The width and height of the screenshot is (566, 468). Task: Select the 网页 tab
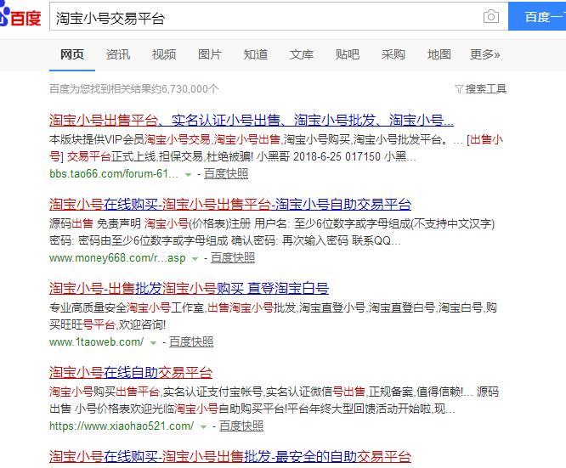[72, 54]
